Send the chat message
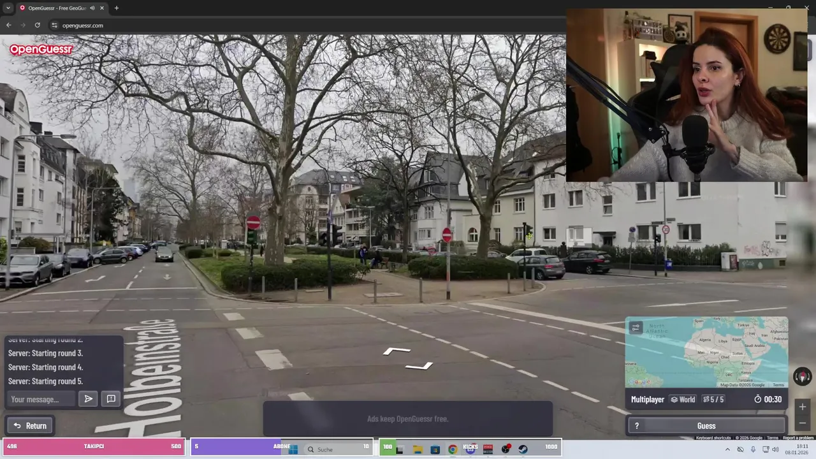 tap(89, 399)
